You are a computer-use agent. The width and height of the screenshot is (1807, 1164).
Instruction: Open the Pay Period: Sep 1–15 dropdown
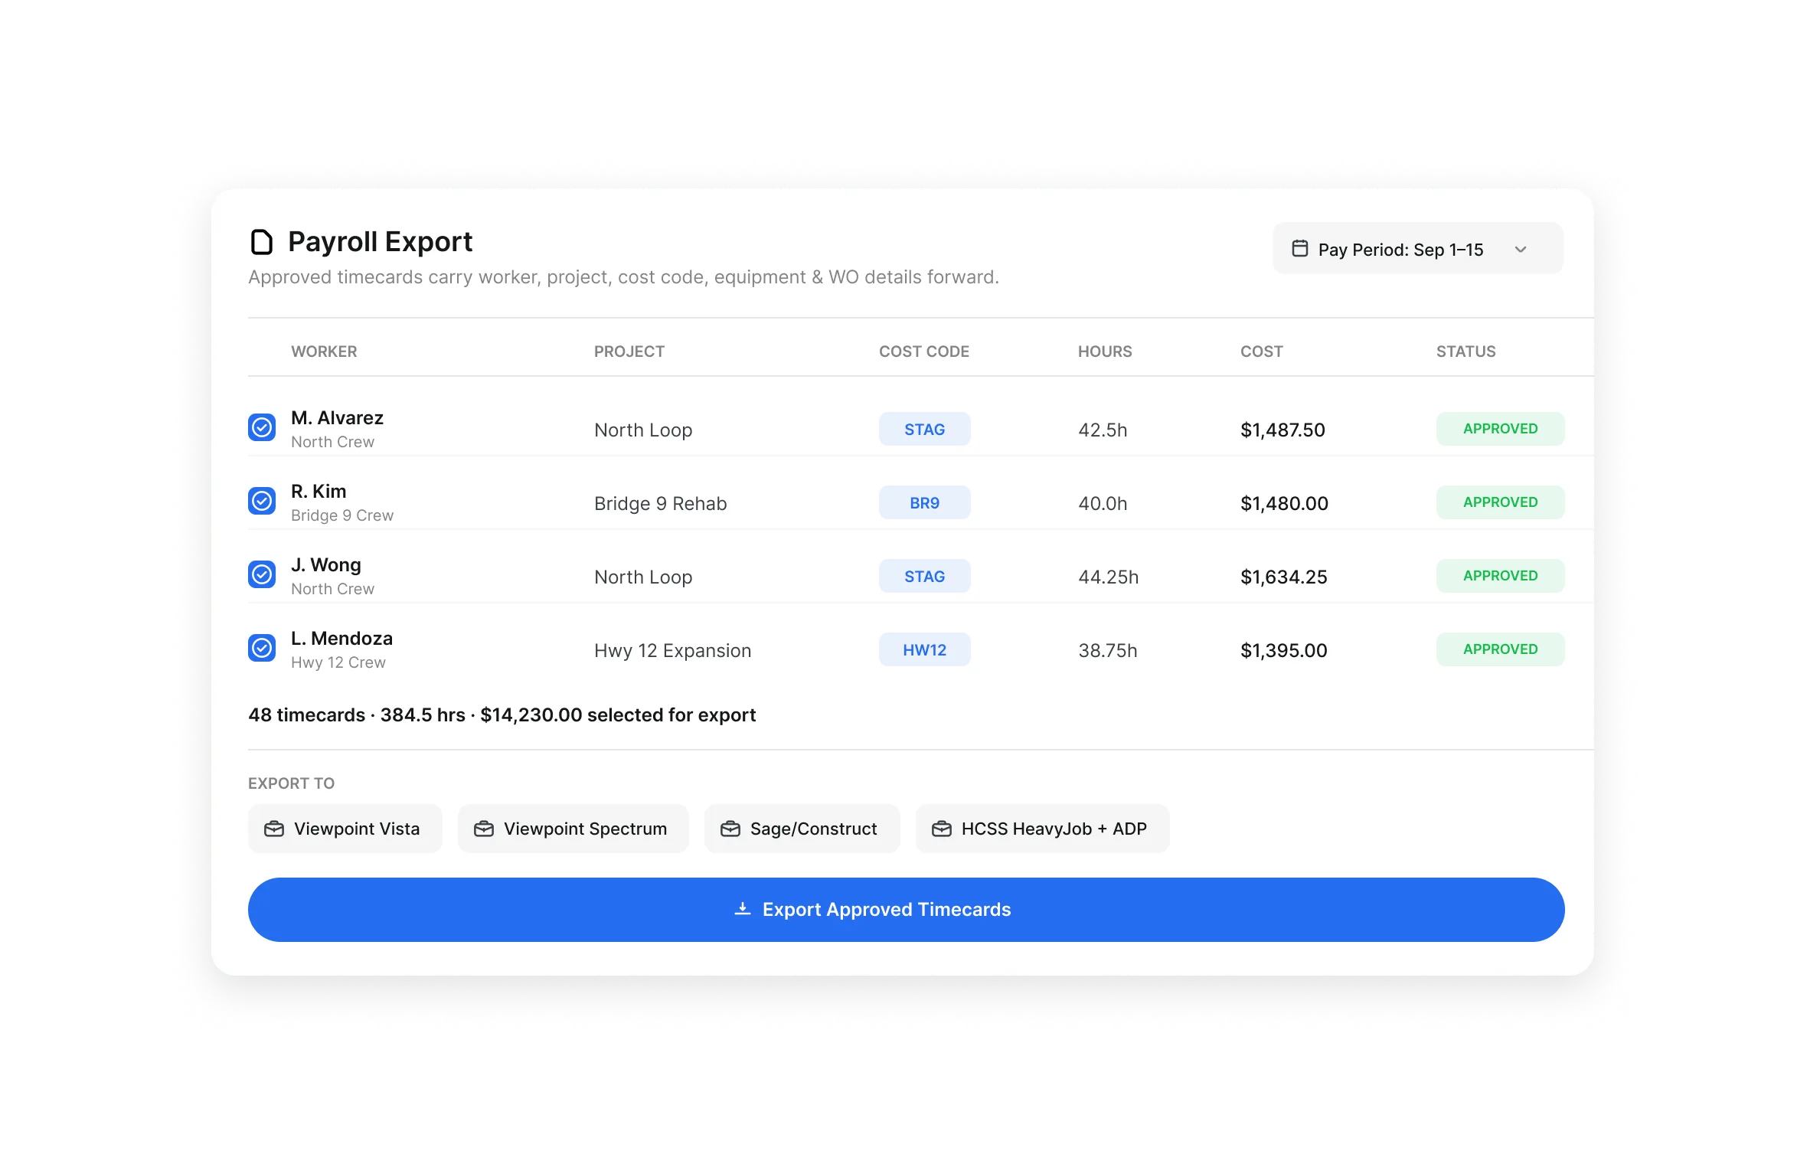coord(1417,249)
